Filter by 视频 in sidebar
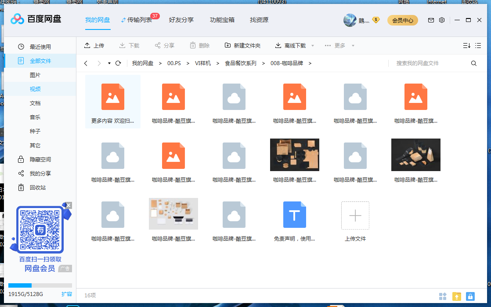 click(40, 89)
